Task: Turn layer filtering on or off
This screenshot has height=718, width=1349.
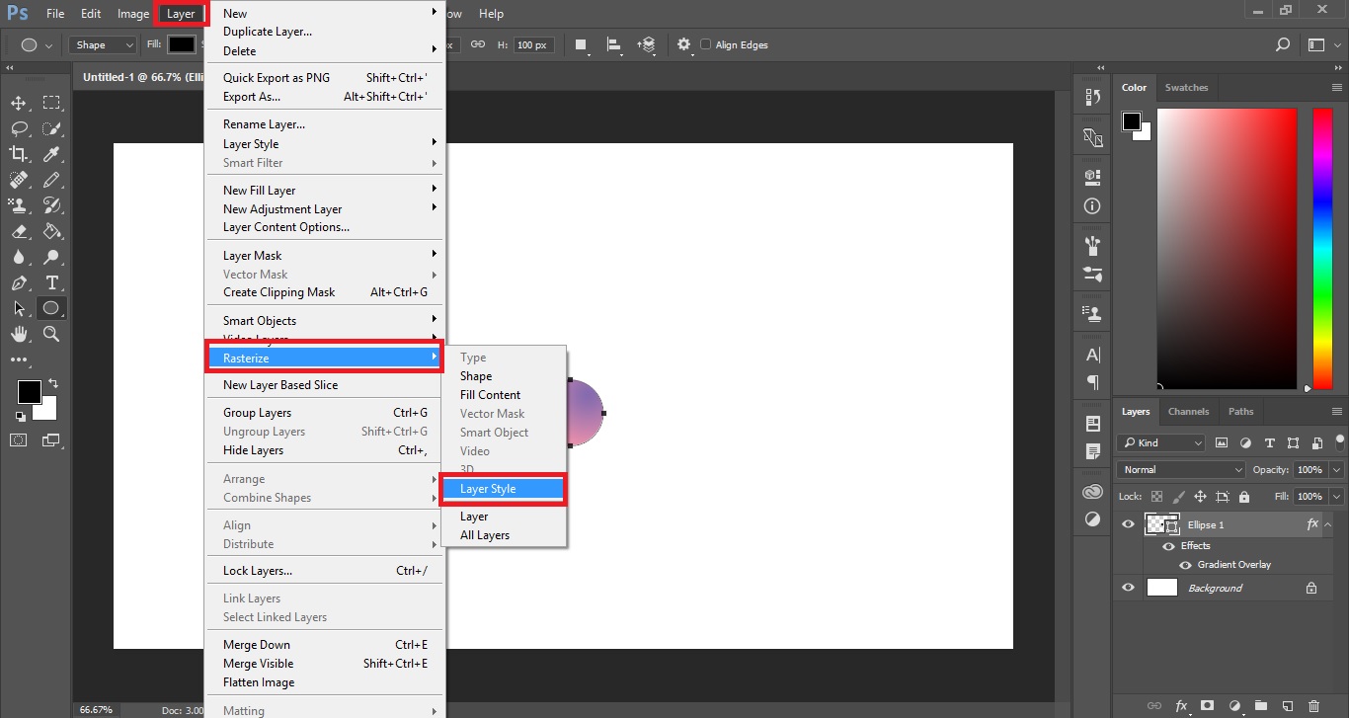Action: pos(1338,441)
